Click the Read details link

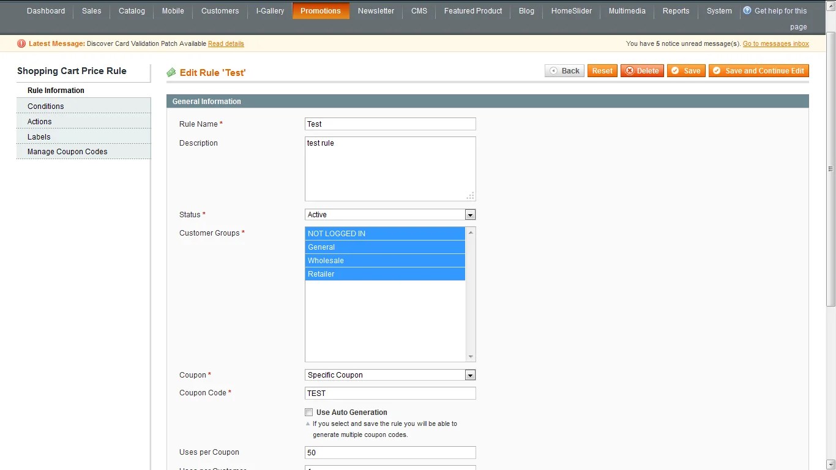click(x=226, y=43)
